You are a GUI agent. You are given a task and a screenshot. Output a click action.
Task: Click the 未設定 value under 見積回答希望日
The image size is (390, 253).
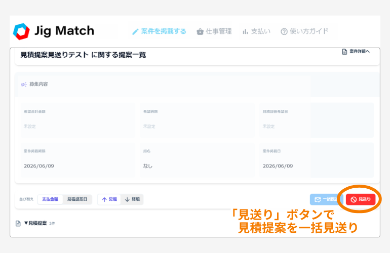[x=268, y=126]
